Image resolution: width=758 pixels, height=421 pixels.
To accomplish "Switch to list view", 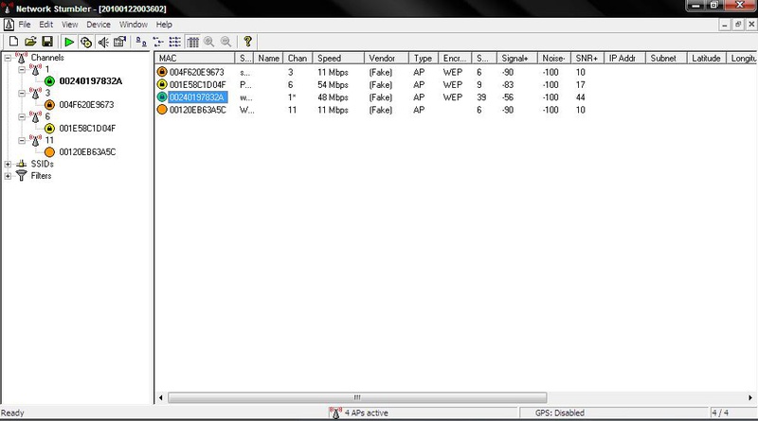I will click(x=175, y=42).
